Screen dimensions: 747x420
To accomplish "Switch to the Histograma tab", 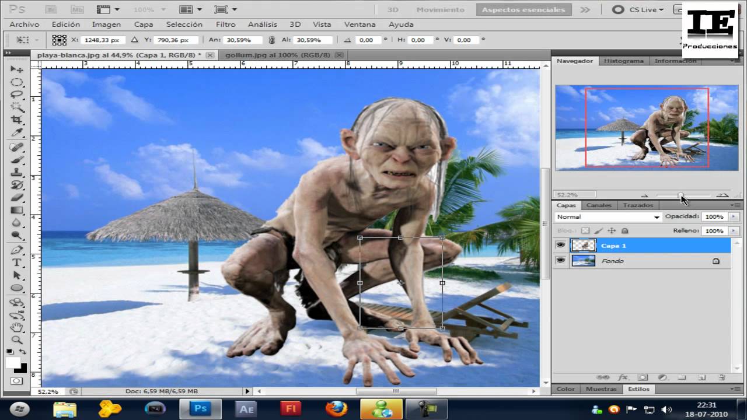I will point(623,61).
